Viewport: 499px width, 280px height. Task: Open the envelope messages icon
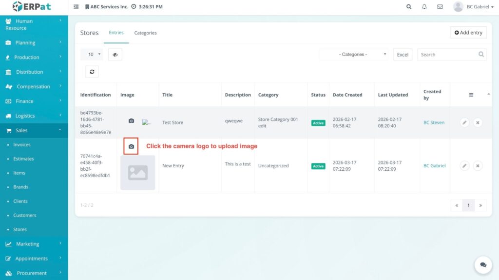click(440, 7)
